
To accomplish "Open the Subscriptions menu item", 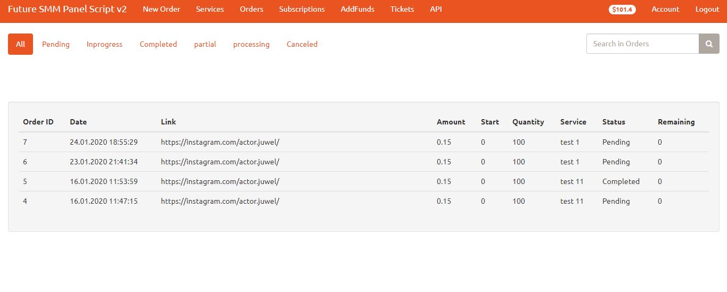I will [302, 9].
